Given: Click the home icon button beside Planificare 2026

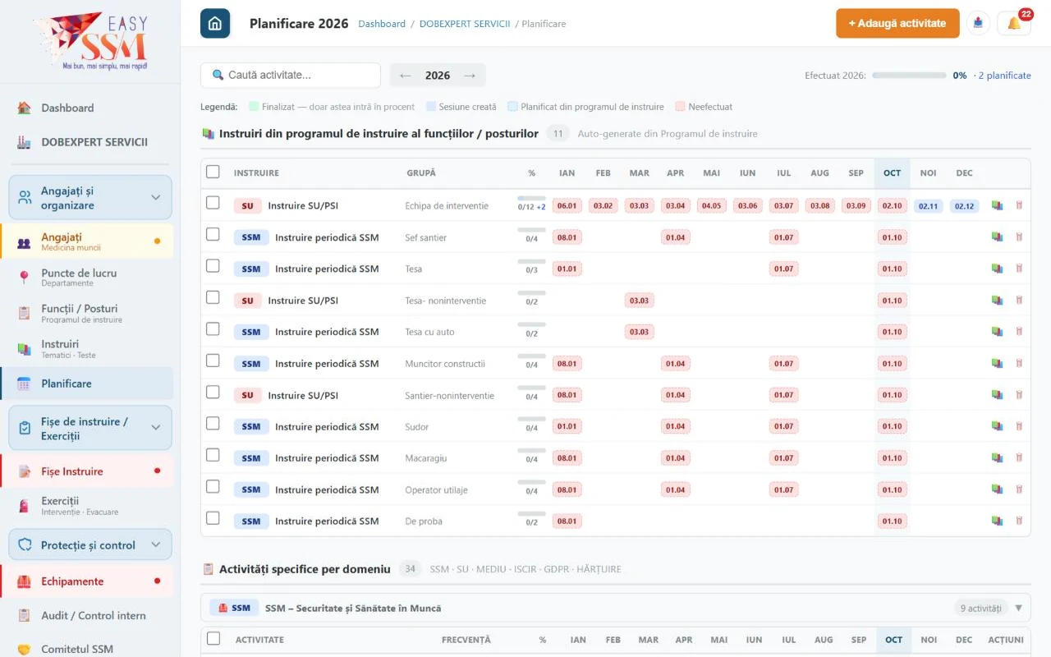Looking at the screenshot, I should [215, 23].
